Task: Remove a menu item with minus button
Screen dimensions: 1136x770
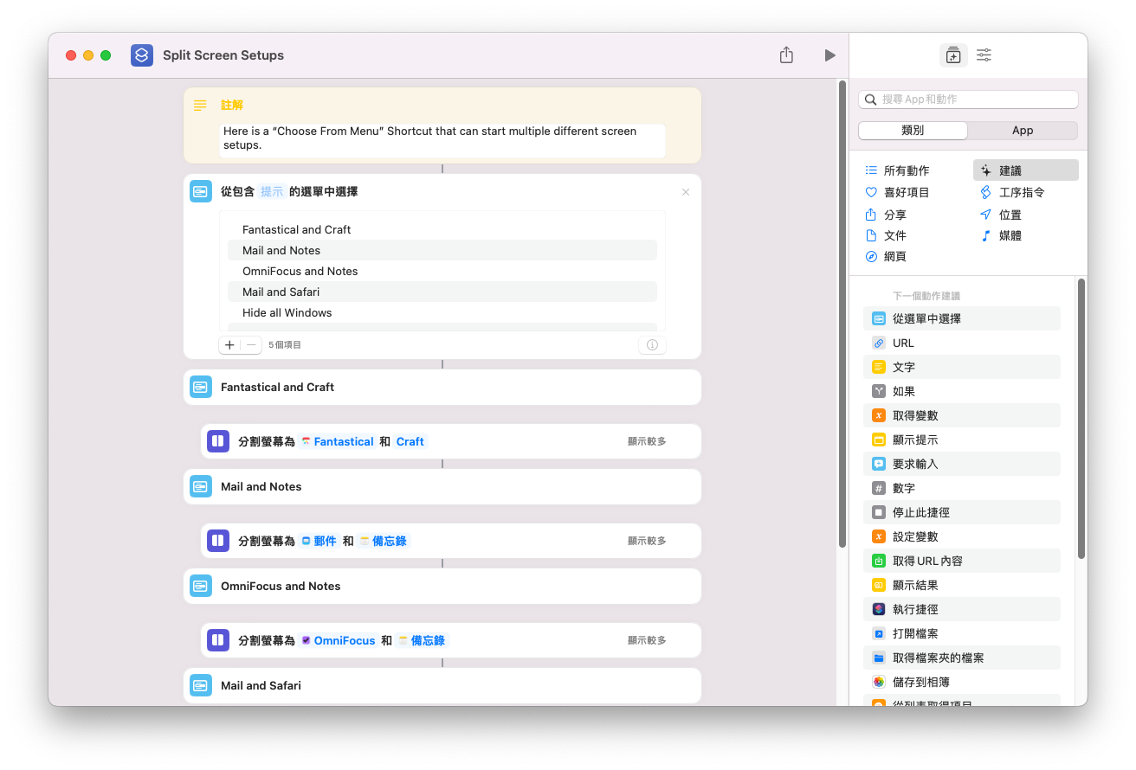Action: point(251,344)
